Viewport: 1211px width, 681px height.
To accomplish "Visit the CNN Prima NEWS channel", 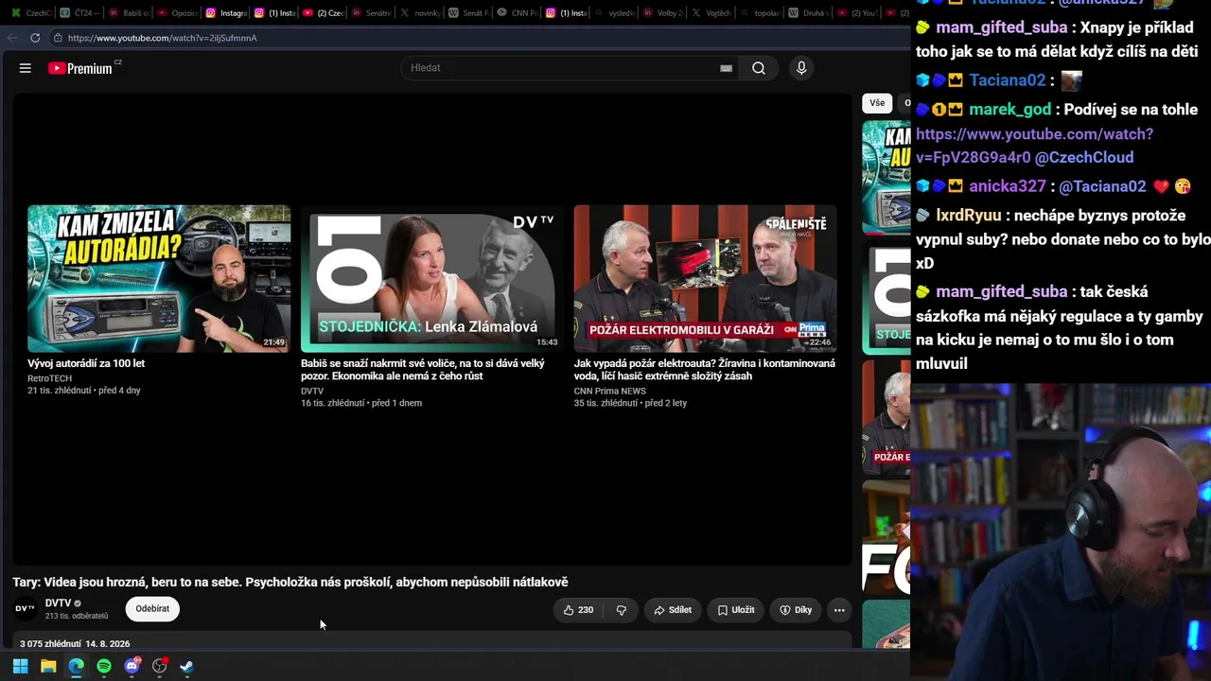I will click(x=610, y=391).
